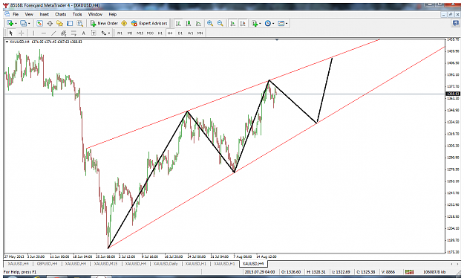Open the Insert menu
Screen dimensions: 464x278
44,14
